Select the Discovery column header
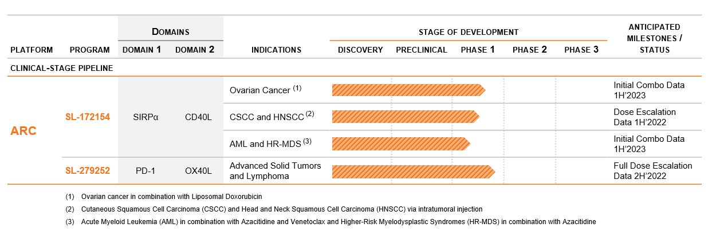Viewport: 708px width, 235px height. coord(360,50)
